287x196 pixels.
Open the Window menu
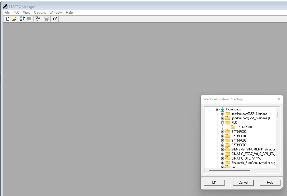[x=56, y=13]
